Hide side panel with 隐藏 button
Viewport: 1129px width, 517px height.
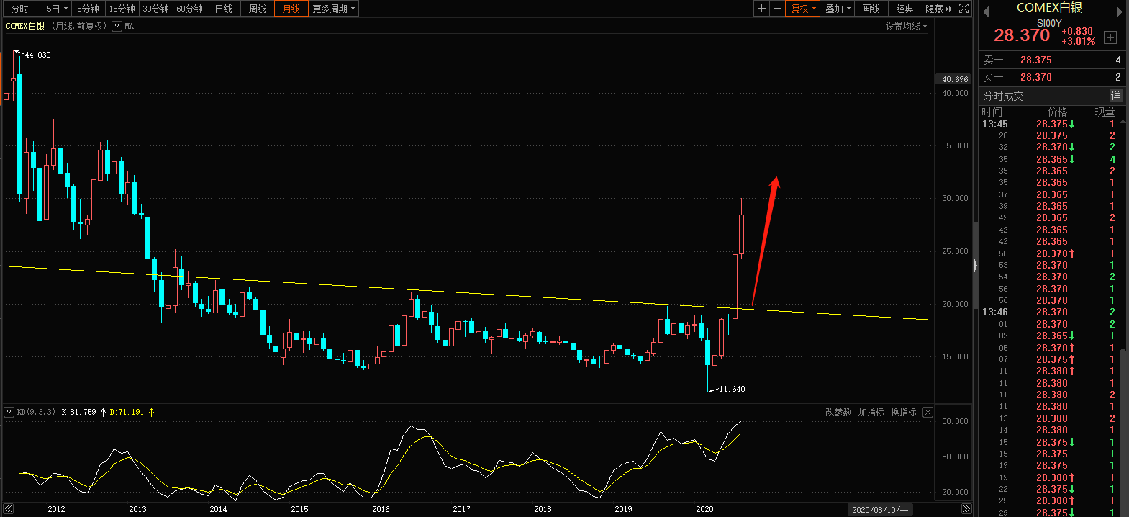point(938,9)
